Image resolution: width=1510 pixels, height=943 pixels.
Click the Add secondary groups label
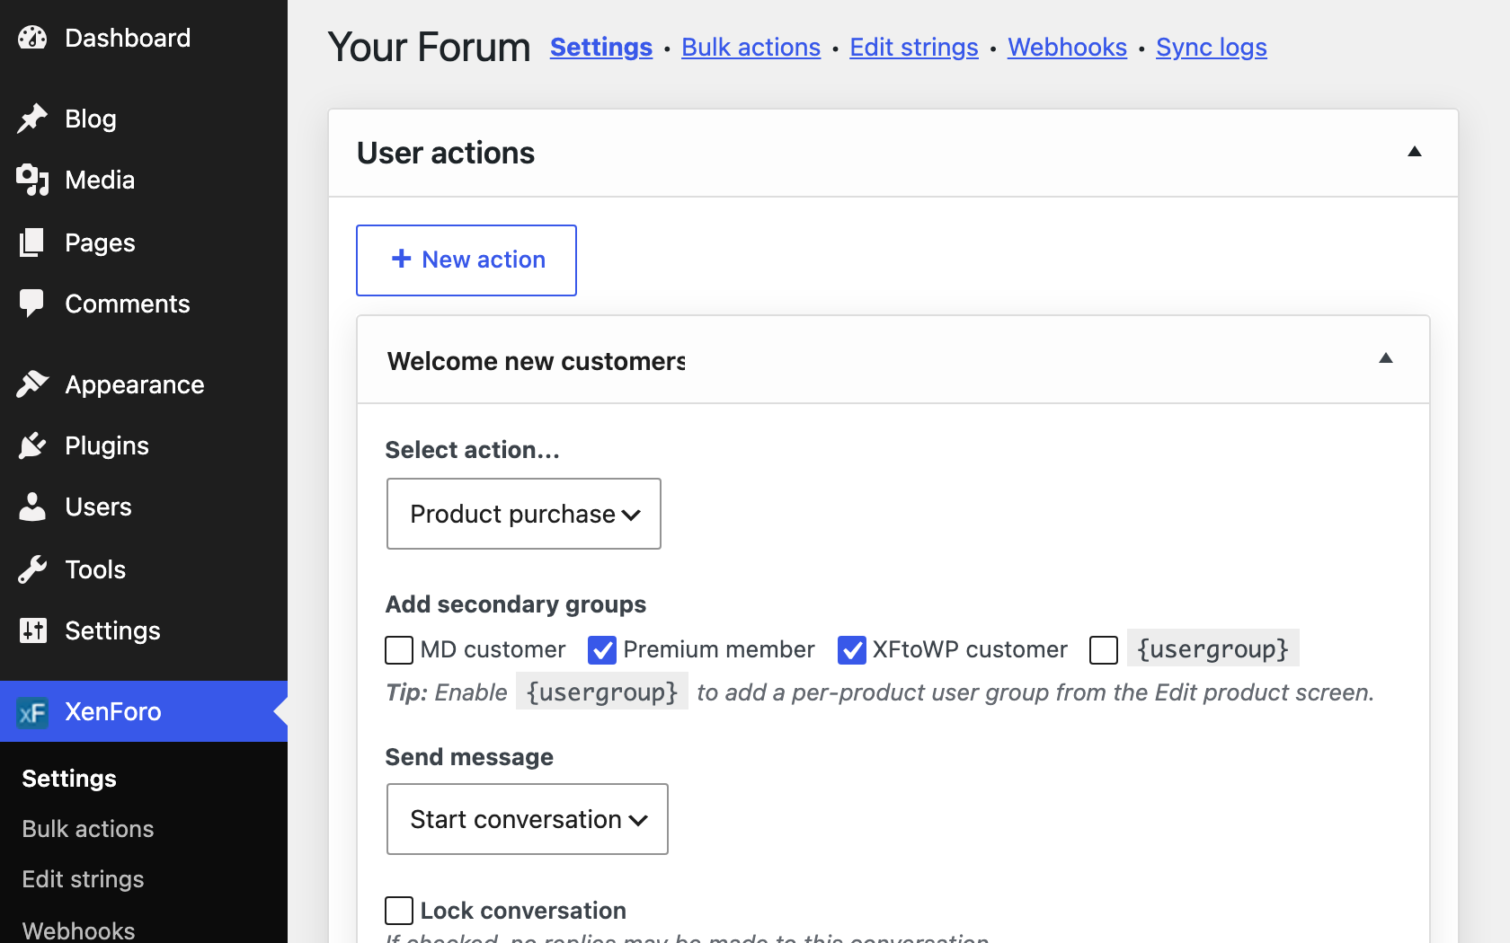pos(516,604)
